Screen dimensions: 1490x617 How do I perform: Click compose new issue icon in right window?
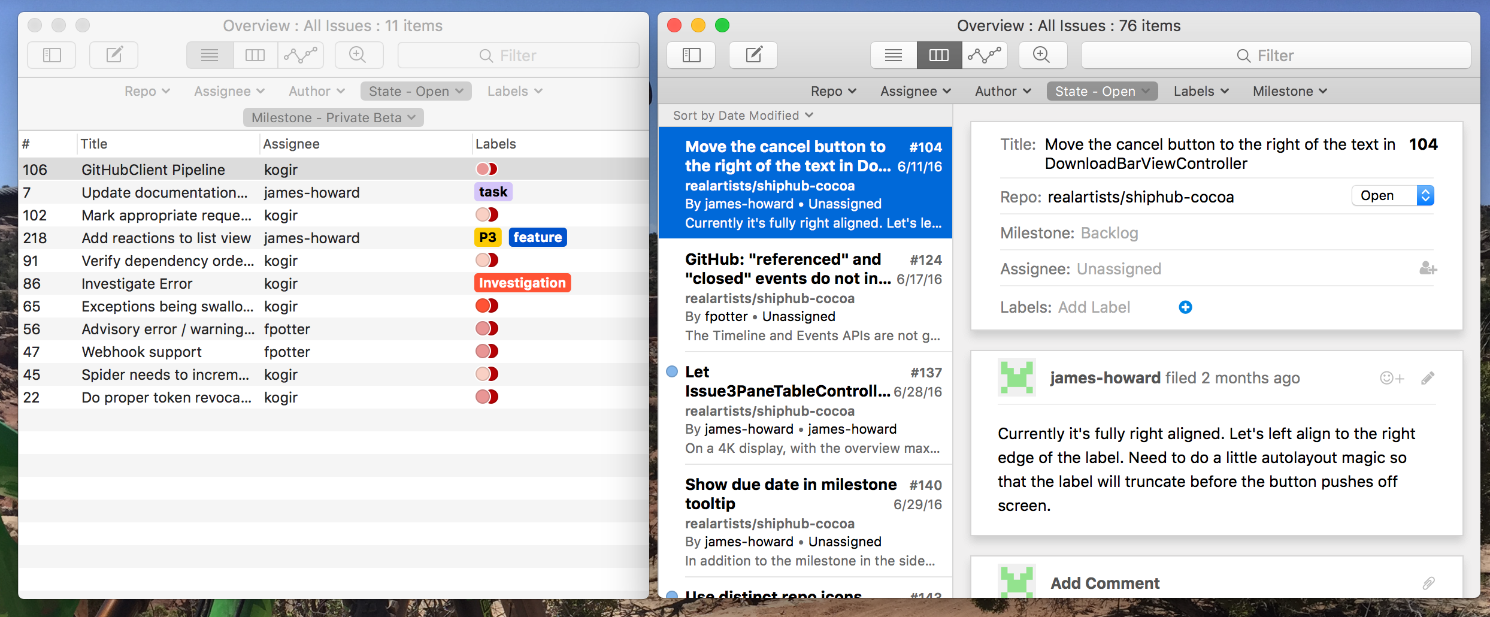753,55
